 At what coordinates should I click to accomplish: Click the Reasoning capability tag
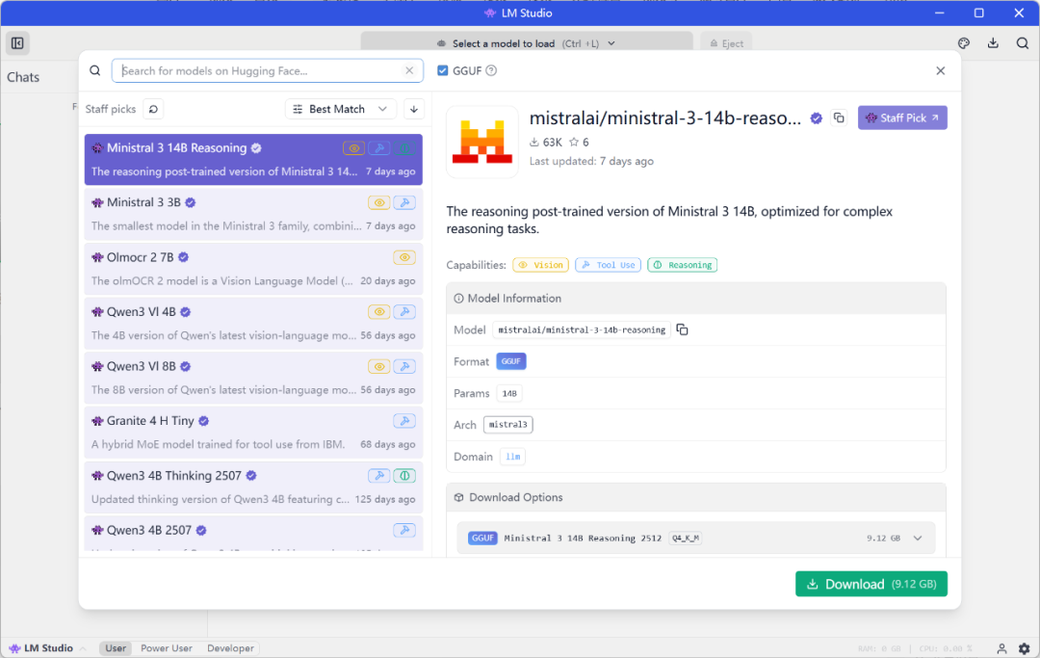(683, 265)
